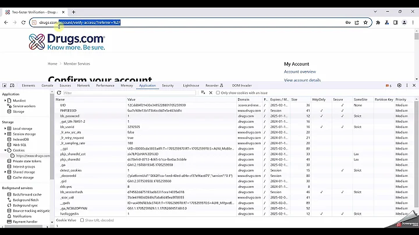Select Private state tokens item

click(x=27, y=161)
